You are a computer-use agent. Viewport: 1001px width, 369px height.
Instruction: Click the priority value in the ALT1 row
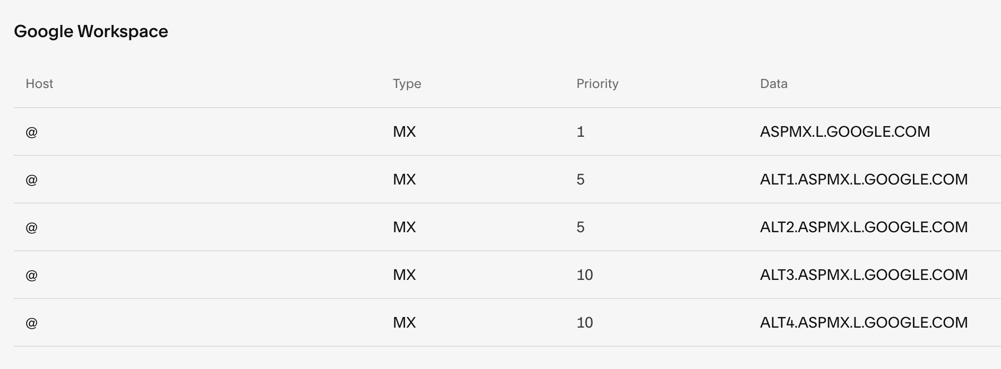[580, 180]
